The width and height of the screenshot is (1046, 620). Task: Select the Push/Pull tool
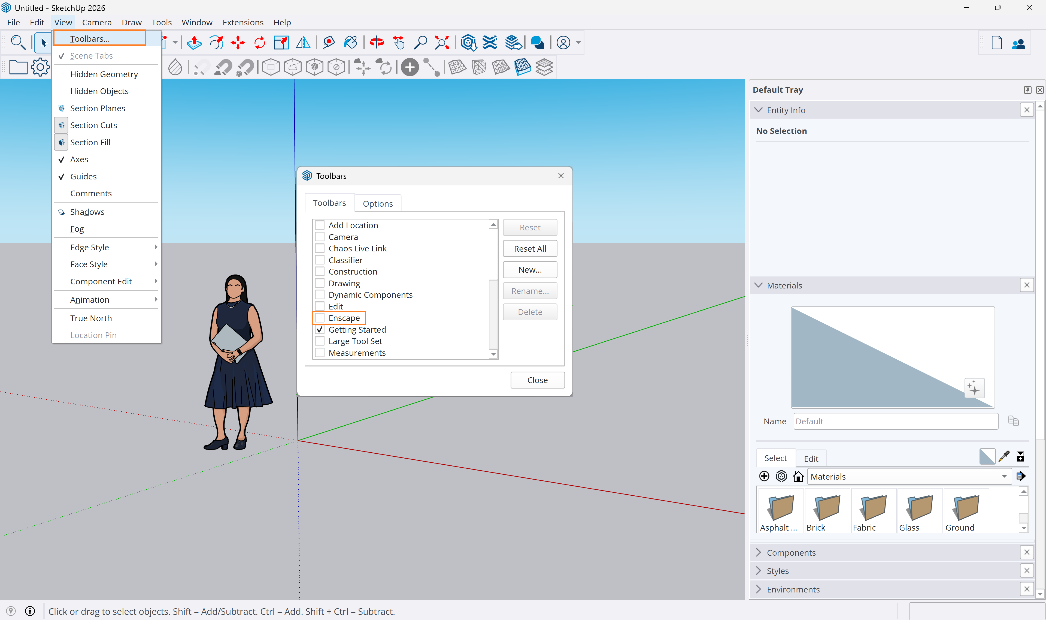[x=194, y=43]
